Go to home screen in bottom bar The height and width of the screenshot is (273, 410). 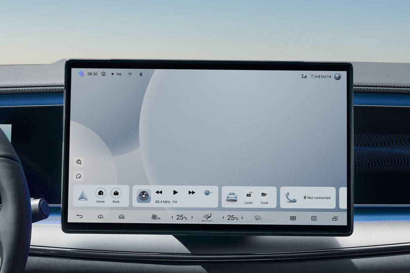(x=101, y=217)
